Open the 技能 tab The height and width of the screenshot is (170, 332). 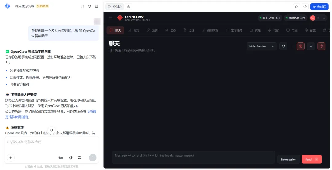(274, 30)
